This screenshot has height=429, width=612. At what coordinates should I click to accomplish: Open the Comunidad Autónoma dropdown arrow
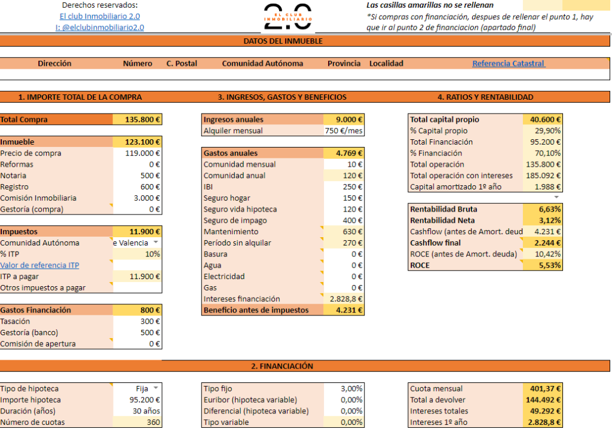pyautogui.click(x=156, y=243)
